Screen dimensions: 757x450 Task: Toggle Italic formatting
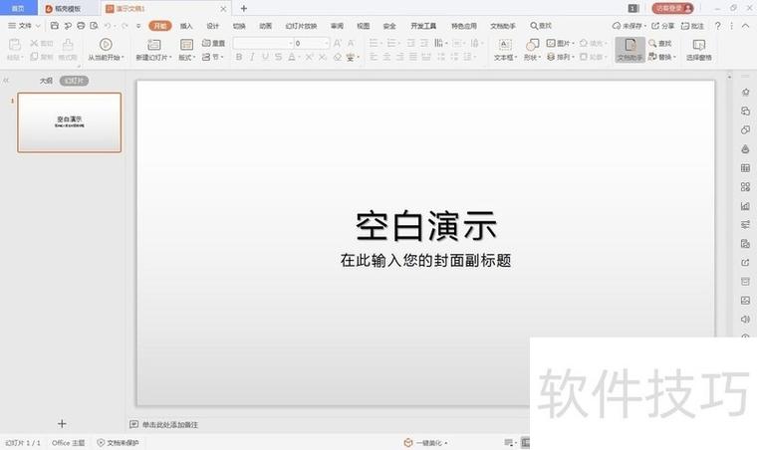click(252, 57)
